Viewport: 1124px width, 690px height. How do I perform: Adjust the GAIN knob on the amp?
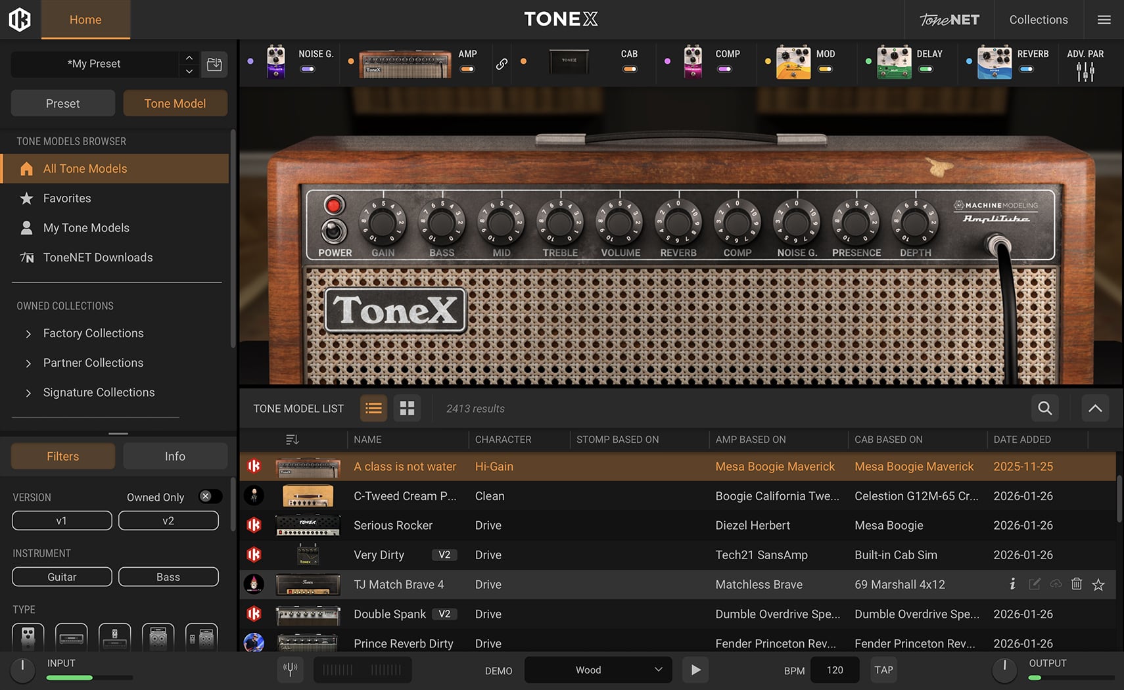tap(383, 223)
